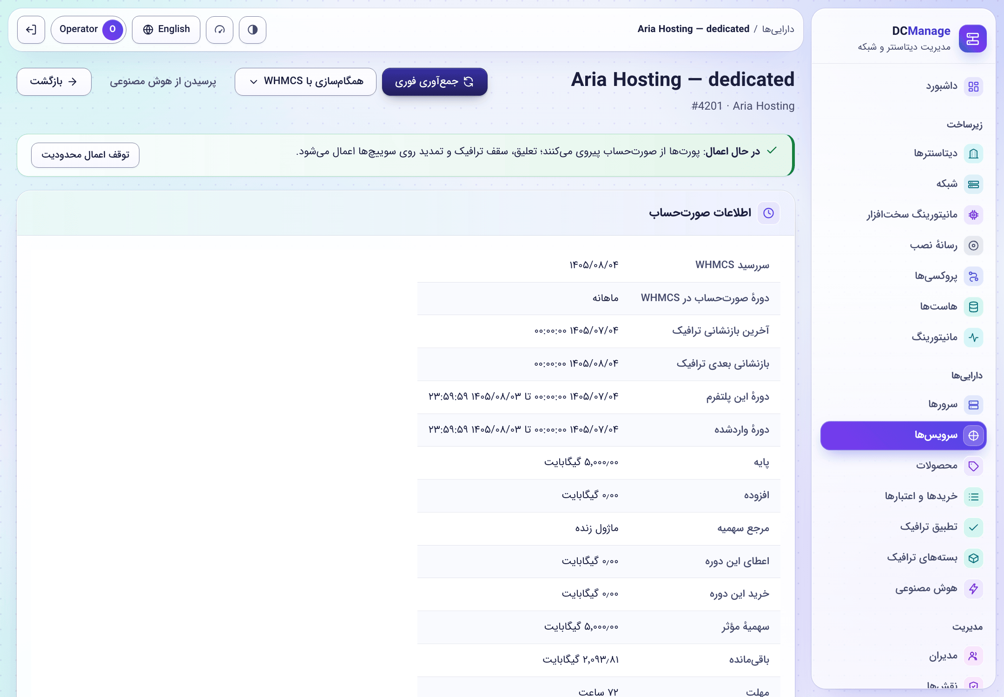Open مانیتورینگ سخت‌افزار hardware monitoring icon
1004x697 pixels.
point(973,215)
